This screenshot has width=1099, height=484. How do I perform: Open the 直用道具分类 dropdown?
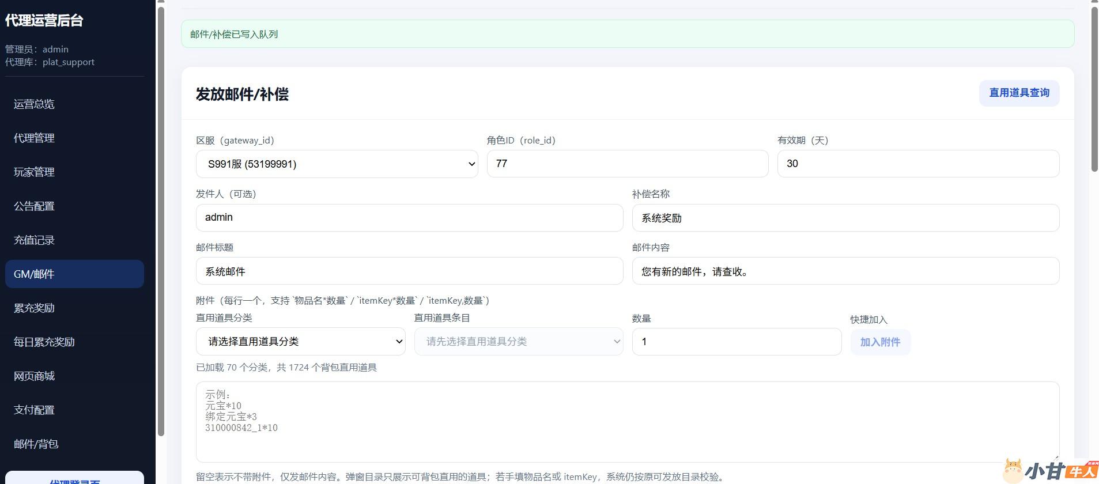coord(300,342)
